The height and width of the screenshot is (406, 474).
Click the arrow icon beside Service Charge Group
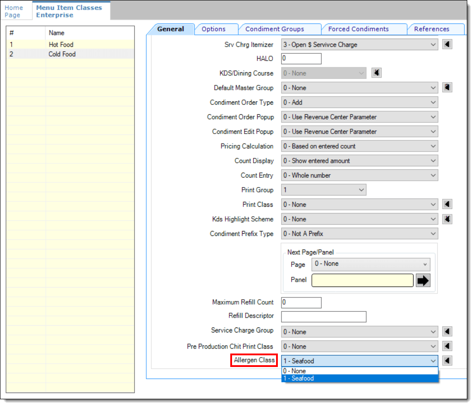pyautogui.click(x=447, y=332)
